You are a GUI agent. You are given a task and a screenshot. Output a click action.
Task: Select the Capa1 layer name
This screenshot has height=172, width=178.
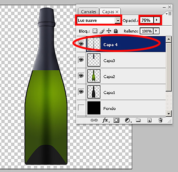109,93
